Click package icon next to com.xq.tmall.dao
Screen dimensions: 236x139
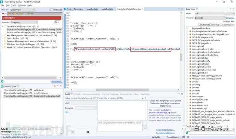point(190,58)
